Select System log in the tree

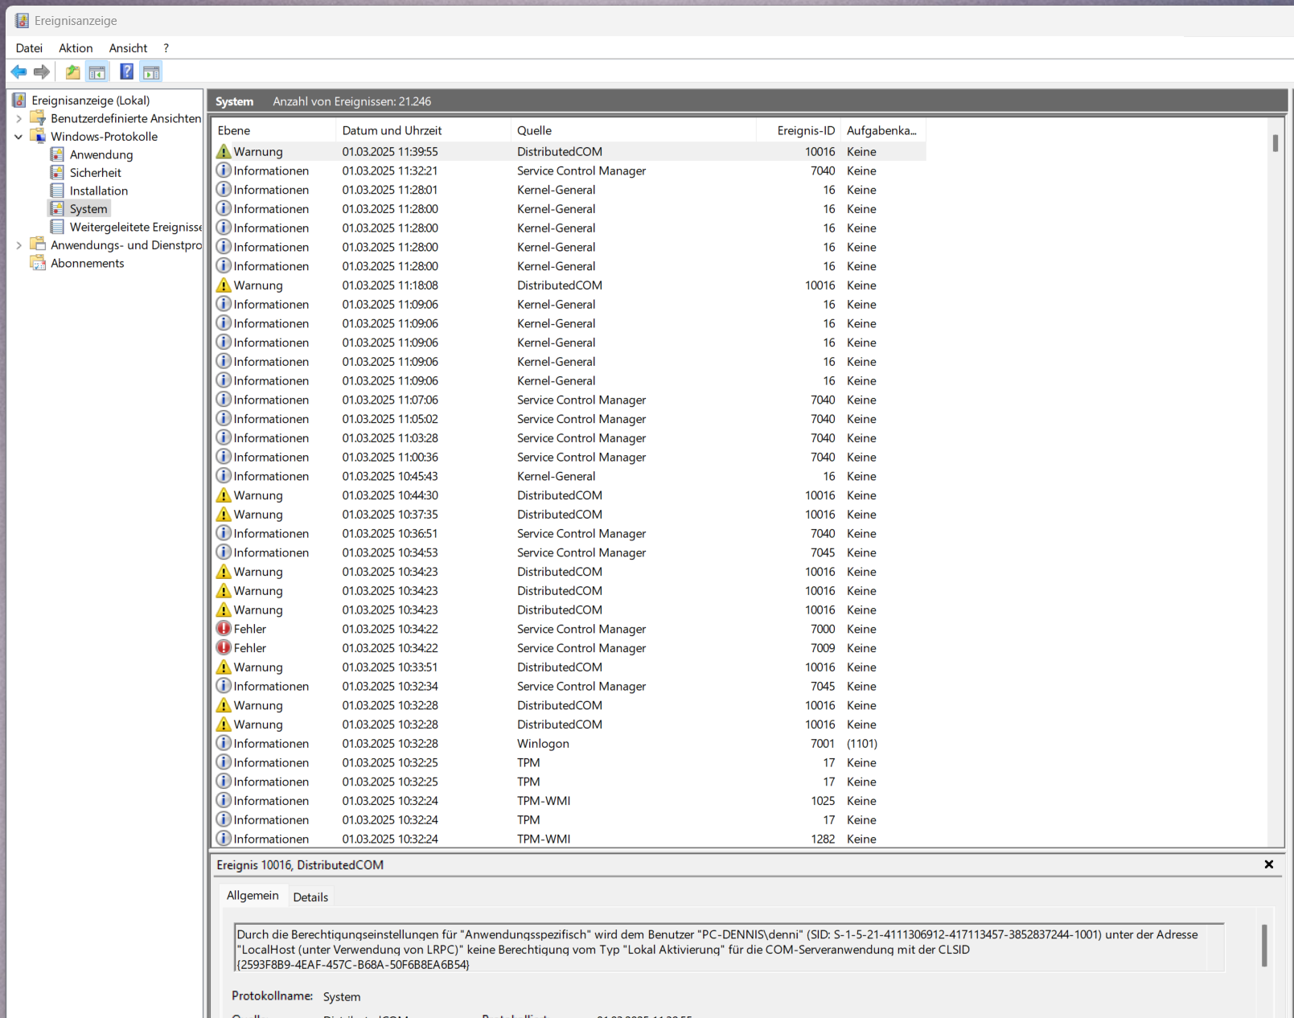88,209
